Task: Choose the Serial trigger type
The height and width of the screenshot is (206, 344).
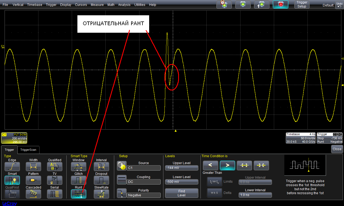Action: [55, 194]
